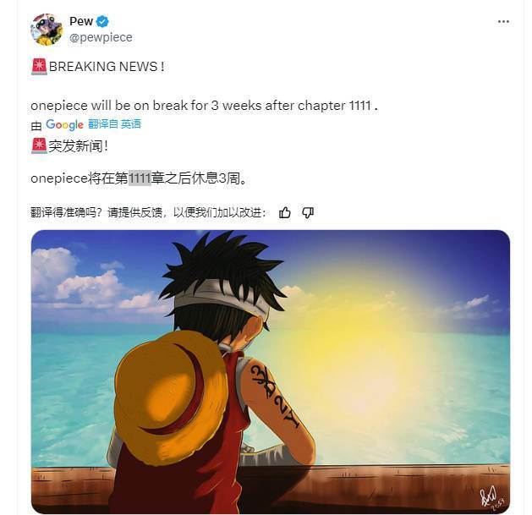Click the original English tweet text

204,106
